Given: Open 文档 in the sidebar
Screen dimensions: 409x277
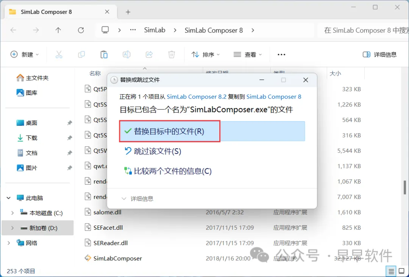Looking at the screenshot, I should coord(27,153).
